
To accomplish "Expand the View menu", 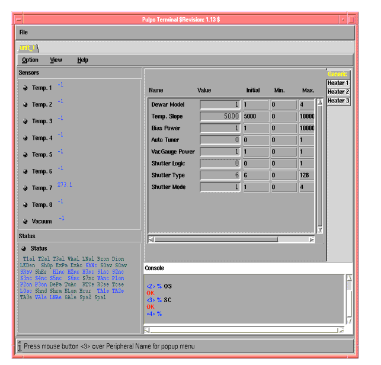I will (56, 60).
